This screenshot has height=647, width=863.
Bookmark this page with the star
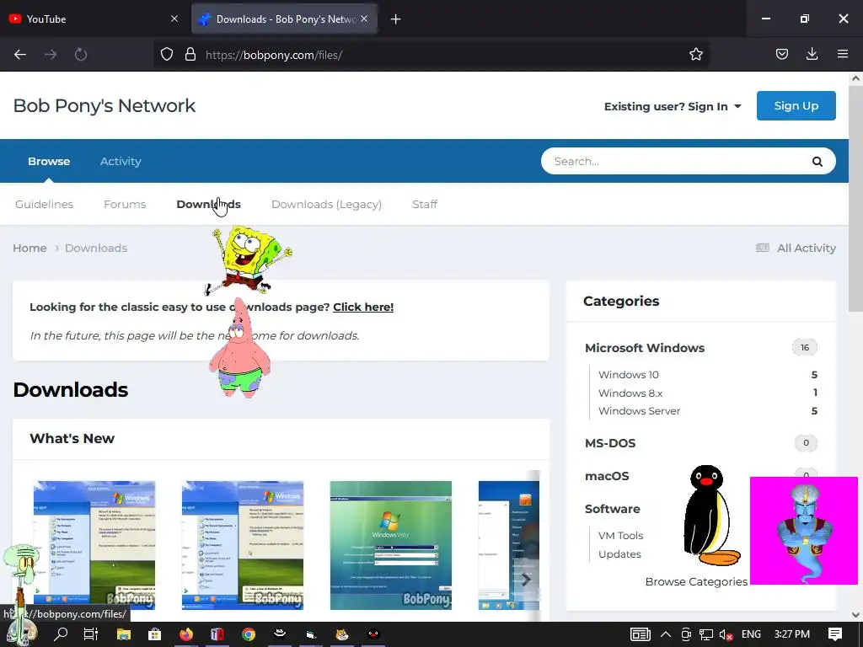pyautogui.click(x=695, y=55)
